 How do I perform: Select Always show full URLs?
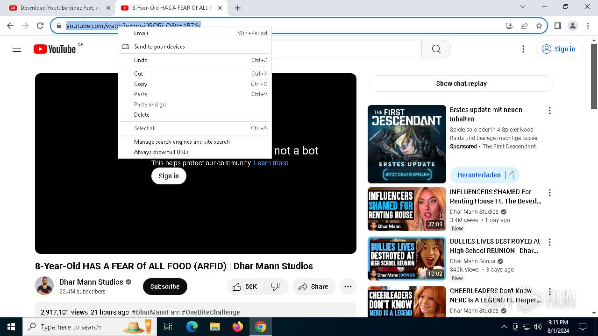pos(195,152)
